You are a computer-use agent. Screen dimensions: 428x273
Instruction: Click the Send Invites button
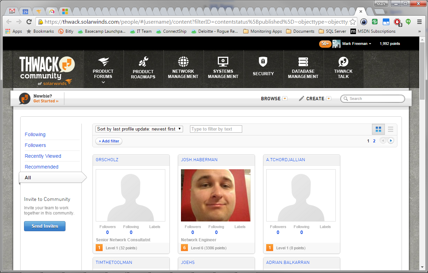click(x=45, y=226)
